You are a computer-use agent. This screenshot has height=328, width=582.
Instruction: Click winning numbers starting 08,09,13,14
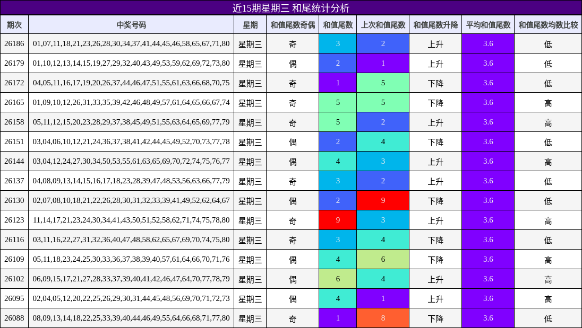(131, 318)
